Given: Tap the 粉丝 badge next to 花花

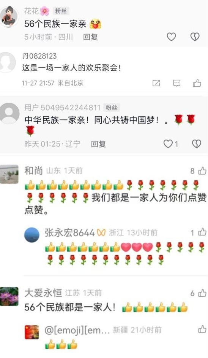Looking at the screenshot, I should (61, 11).
